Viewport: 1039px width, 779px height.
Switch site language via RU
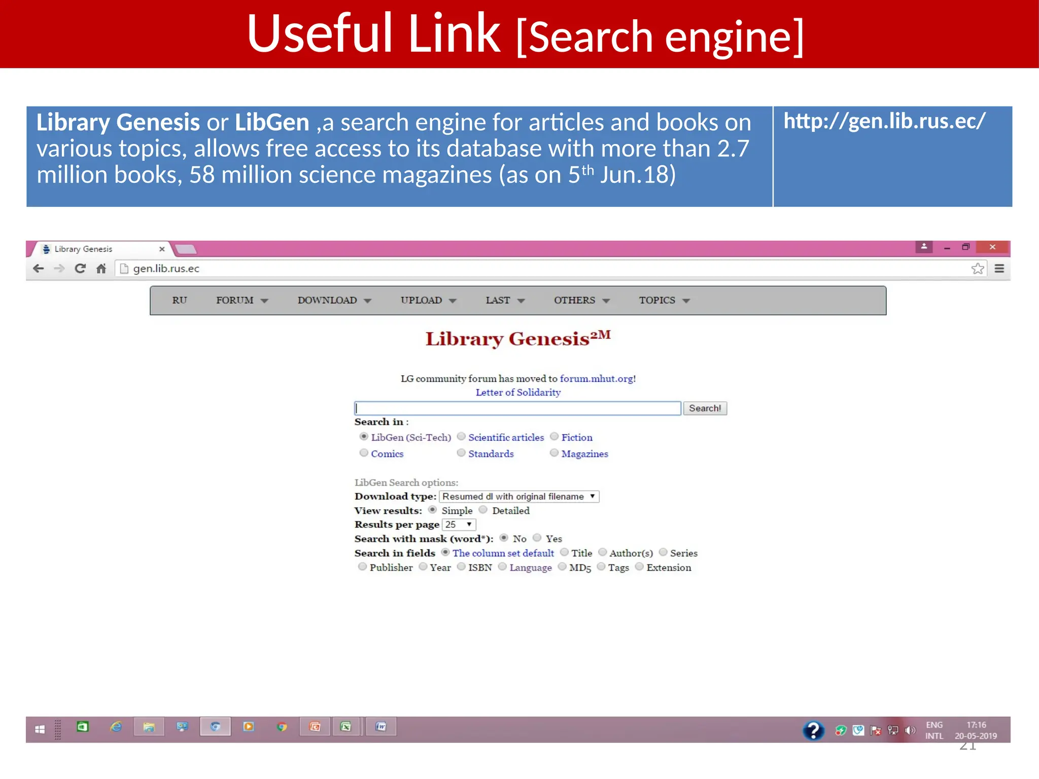click(x=180, y=300)
